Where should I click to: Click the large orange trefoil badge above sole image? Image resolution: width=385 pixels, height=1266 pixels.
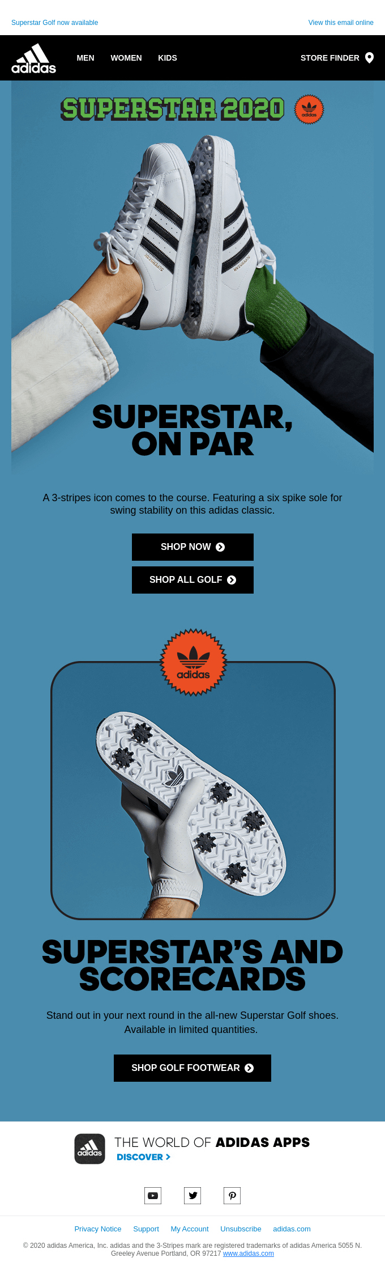pos(194,662)
